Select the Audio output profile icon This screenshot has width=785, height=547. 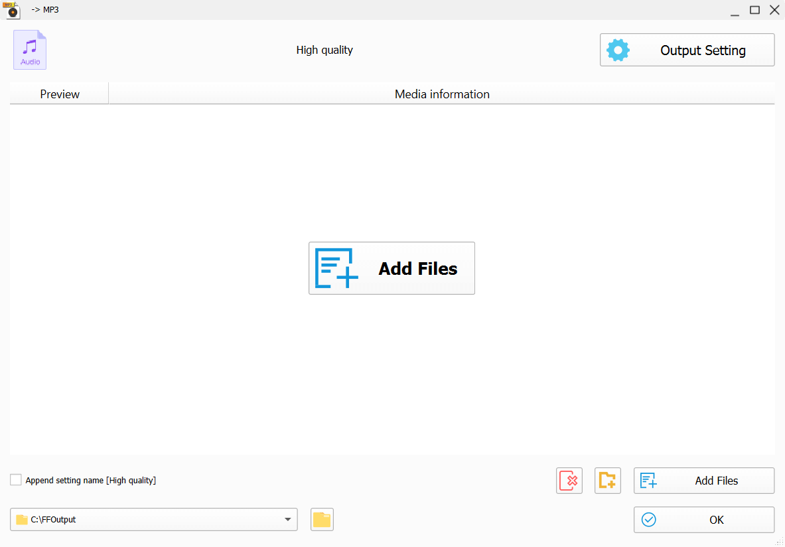pos(29,50)
